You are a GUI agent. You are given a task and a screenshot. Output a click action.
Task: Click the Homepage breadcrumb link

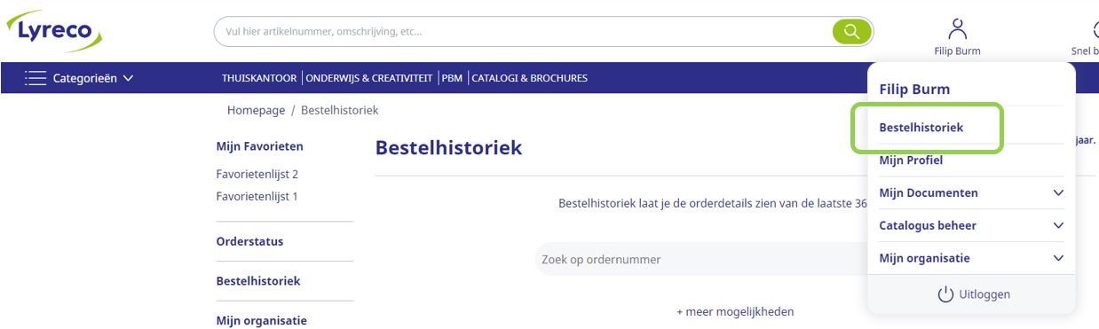coord(256,110)
